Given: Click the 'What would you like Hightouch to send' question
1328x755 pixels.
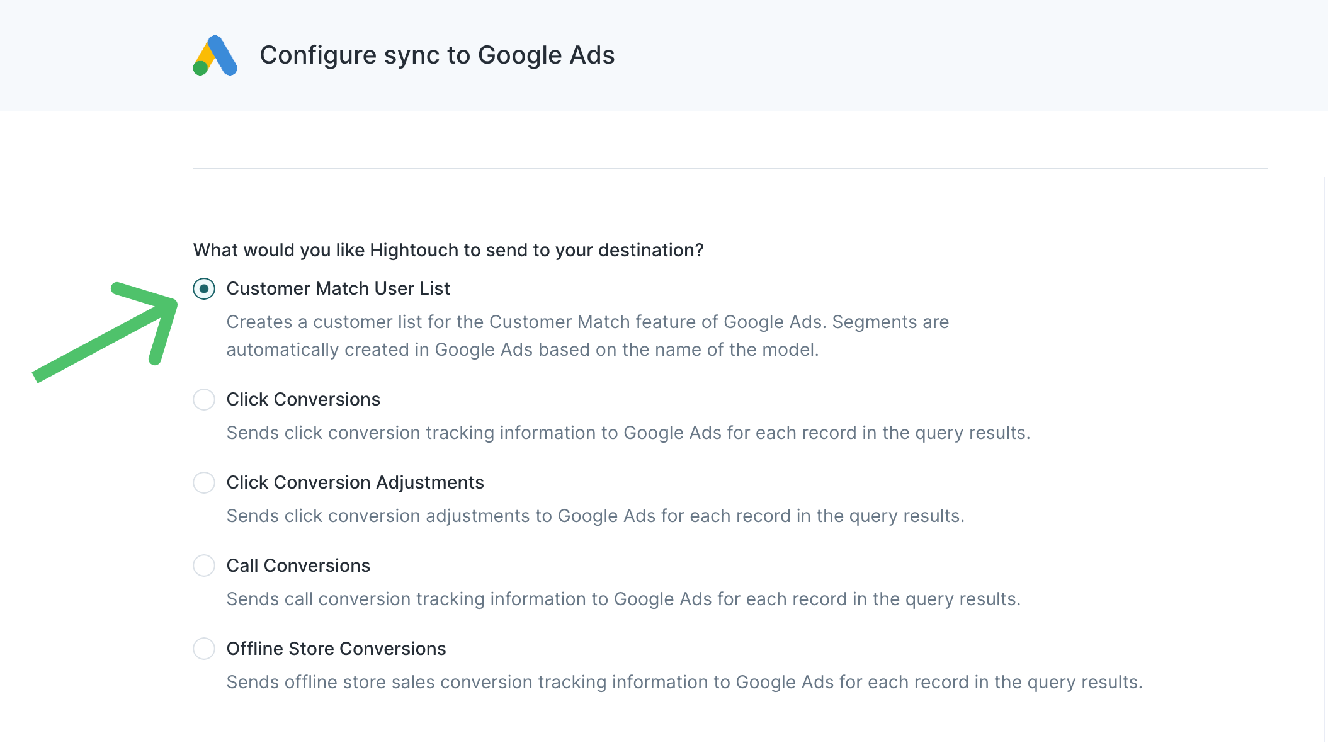Looking at the screenshot, I should click(x=448, y=251).
